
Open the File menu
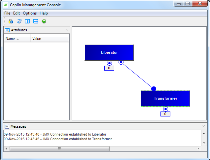pos(7,13)
